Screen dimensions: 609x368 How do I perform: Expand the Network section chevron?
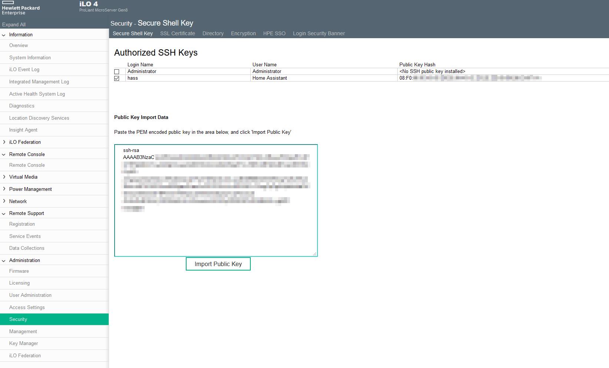tap(4, 201)
